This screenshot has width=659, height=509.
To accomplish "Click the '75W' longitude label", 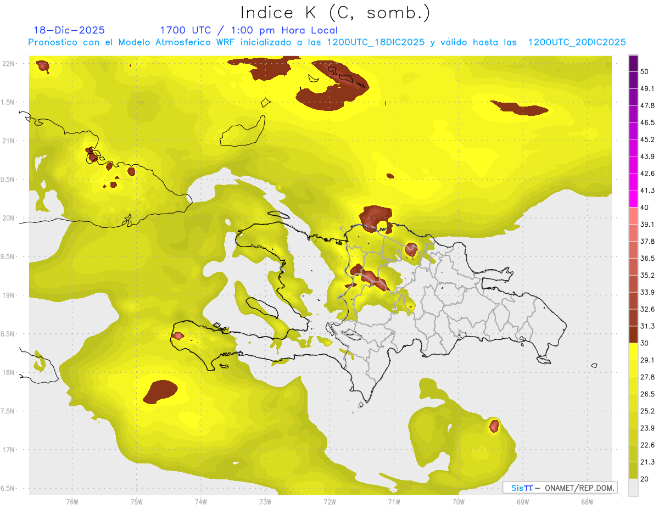I will 137,502.
